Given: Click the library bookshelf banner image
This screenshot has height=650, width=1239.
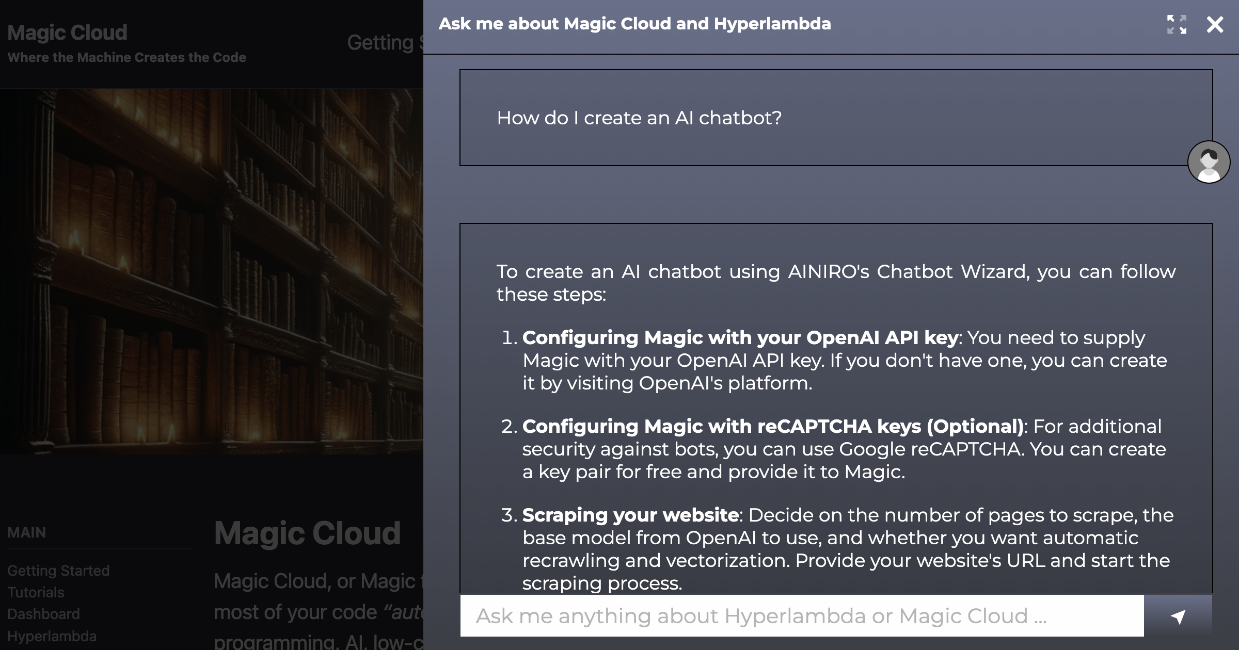Looking at the screenshot, I should click(212, 271).
